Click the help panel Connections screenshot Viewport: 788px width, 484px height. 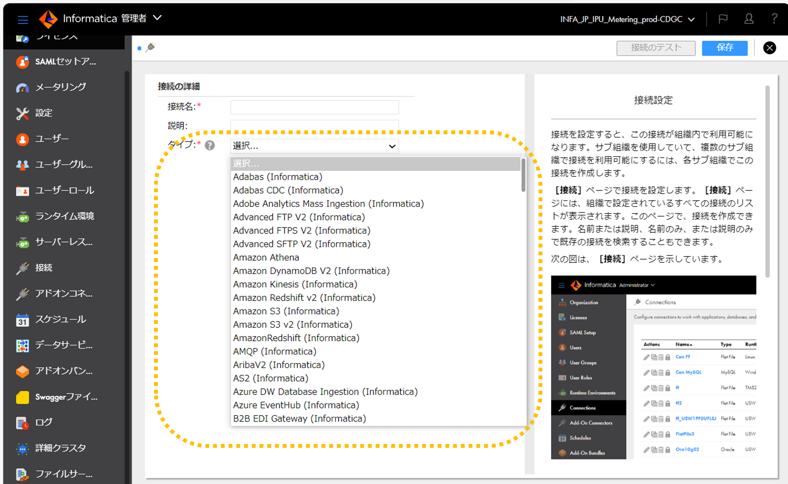[653, 367]
